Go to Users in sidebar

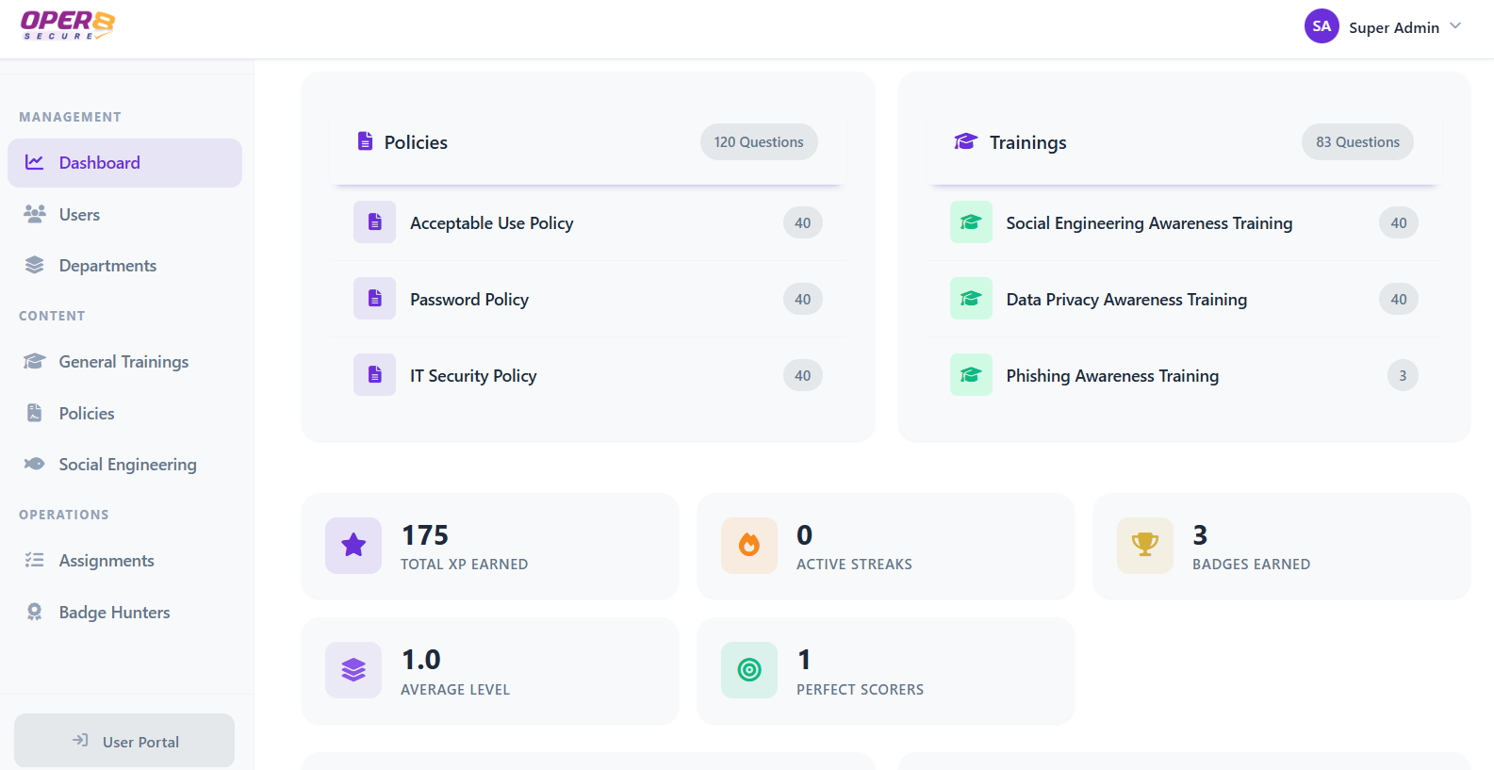point(79,215)
